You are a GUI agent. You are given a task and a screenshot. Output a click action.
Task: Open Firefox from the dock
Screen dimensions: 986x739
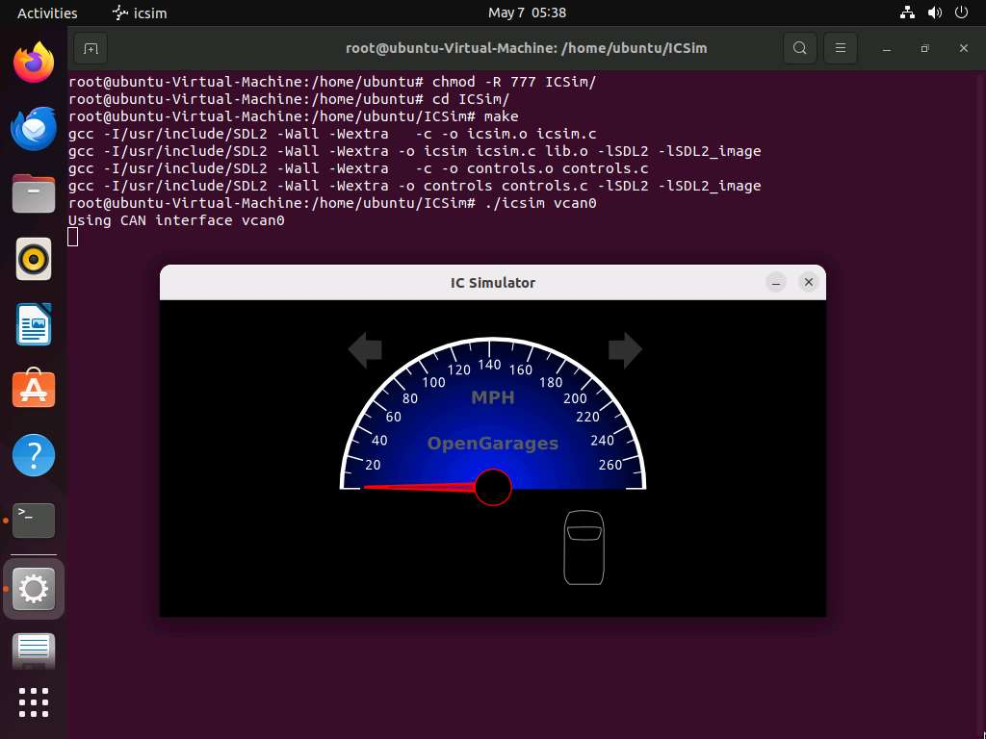click(x=34, y=64)
